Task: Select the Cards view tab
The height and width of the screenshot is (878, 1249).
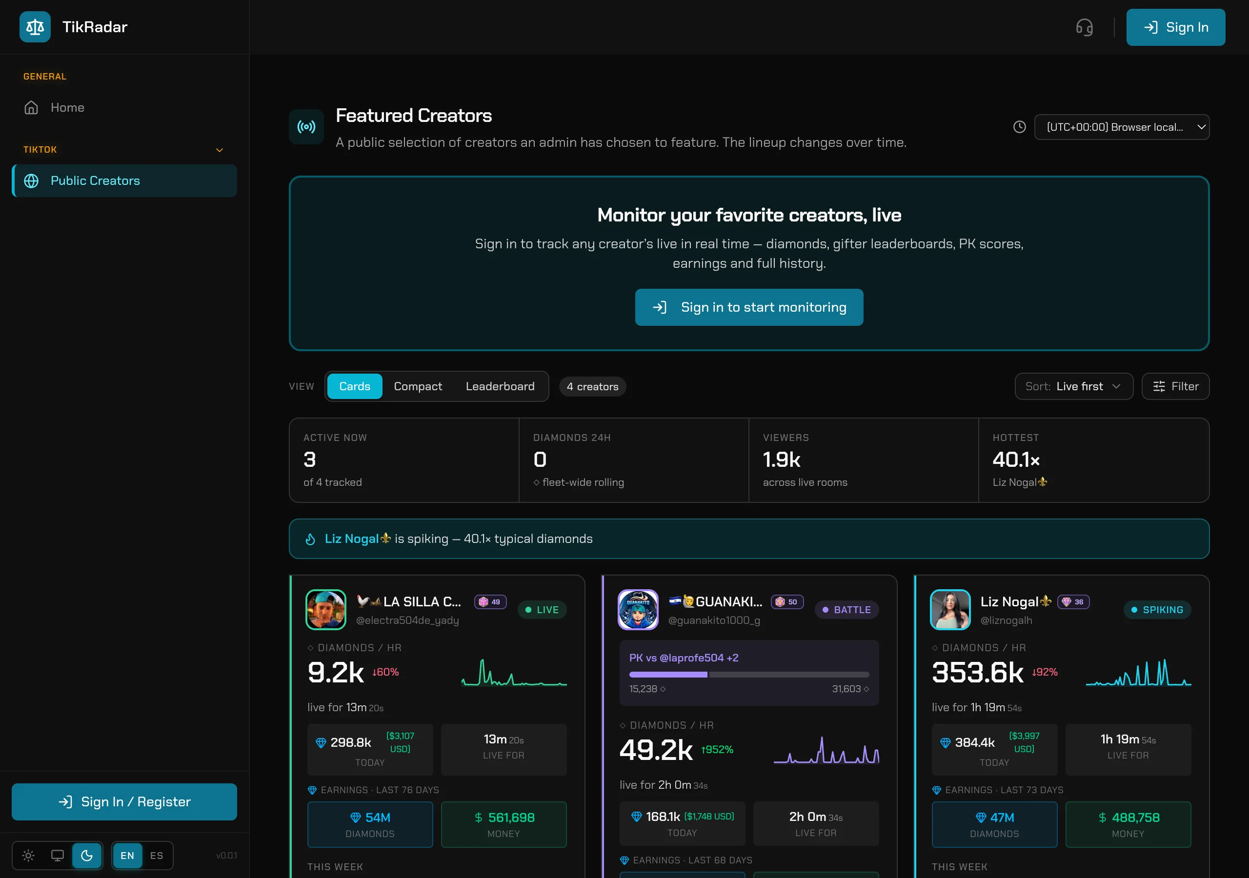Action: (x=354, y=386)
